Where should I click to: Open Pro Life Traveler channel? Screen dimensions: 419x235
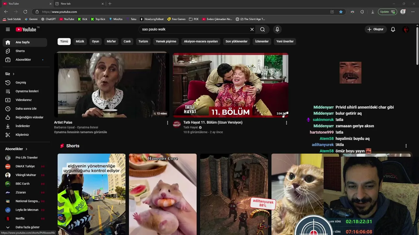tap(25, 158)
